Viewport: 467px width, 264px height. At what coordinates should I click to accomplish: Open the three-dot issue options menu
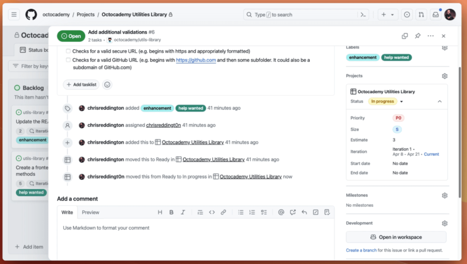pos(431,36)
